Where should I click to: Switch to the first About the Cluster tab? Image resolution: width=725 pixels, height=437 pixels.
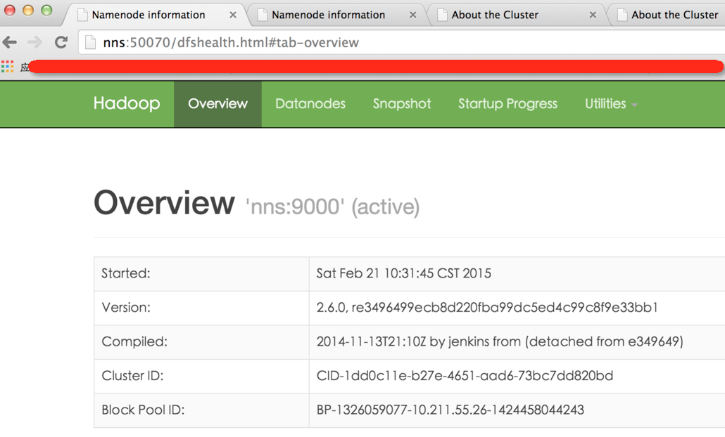tap(495, 15)
